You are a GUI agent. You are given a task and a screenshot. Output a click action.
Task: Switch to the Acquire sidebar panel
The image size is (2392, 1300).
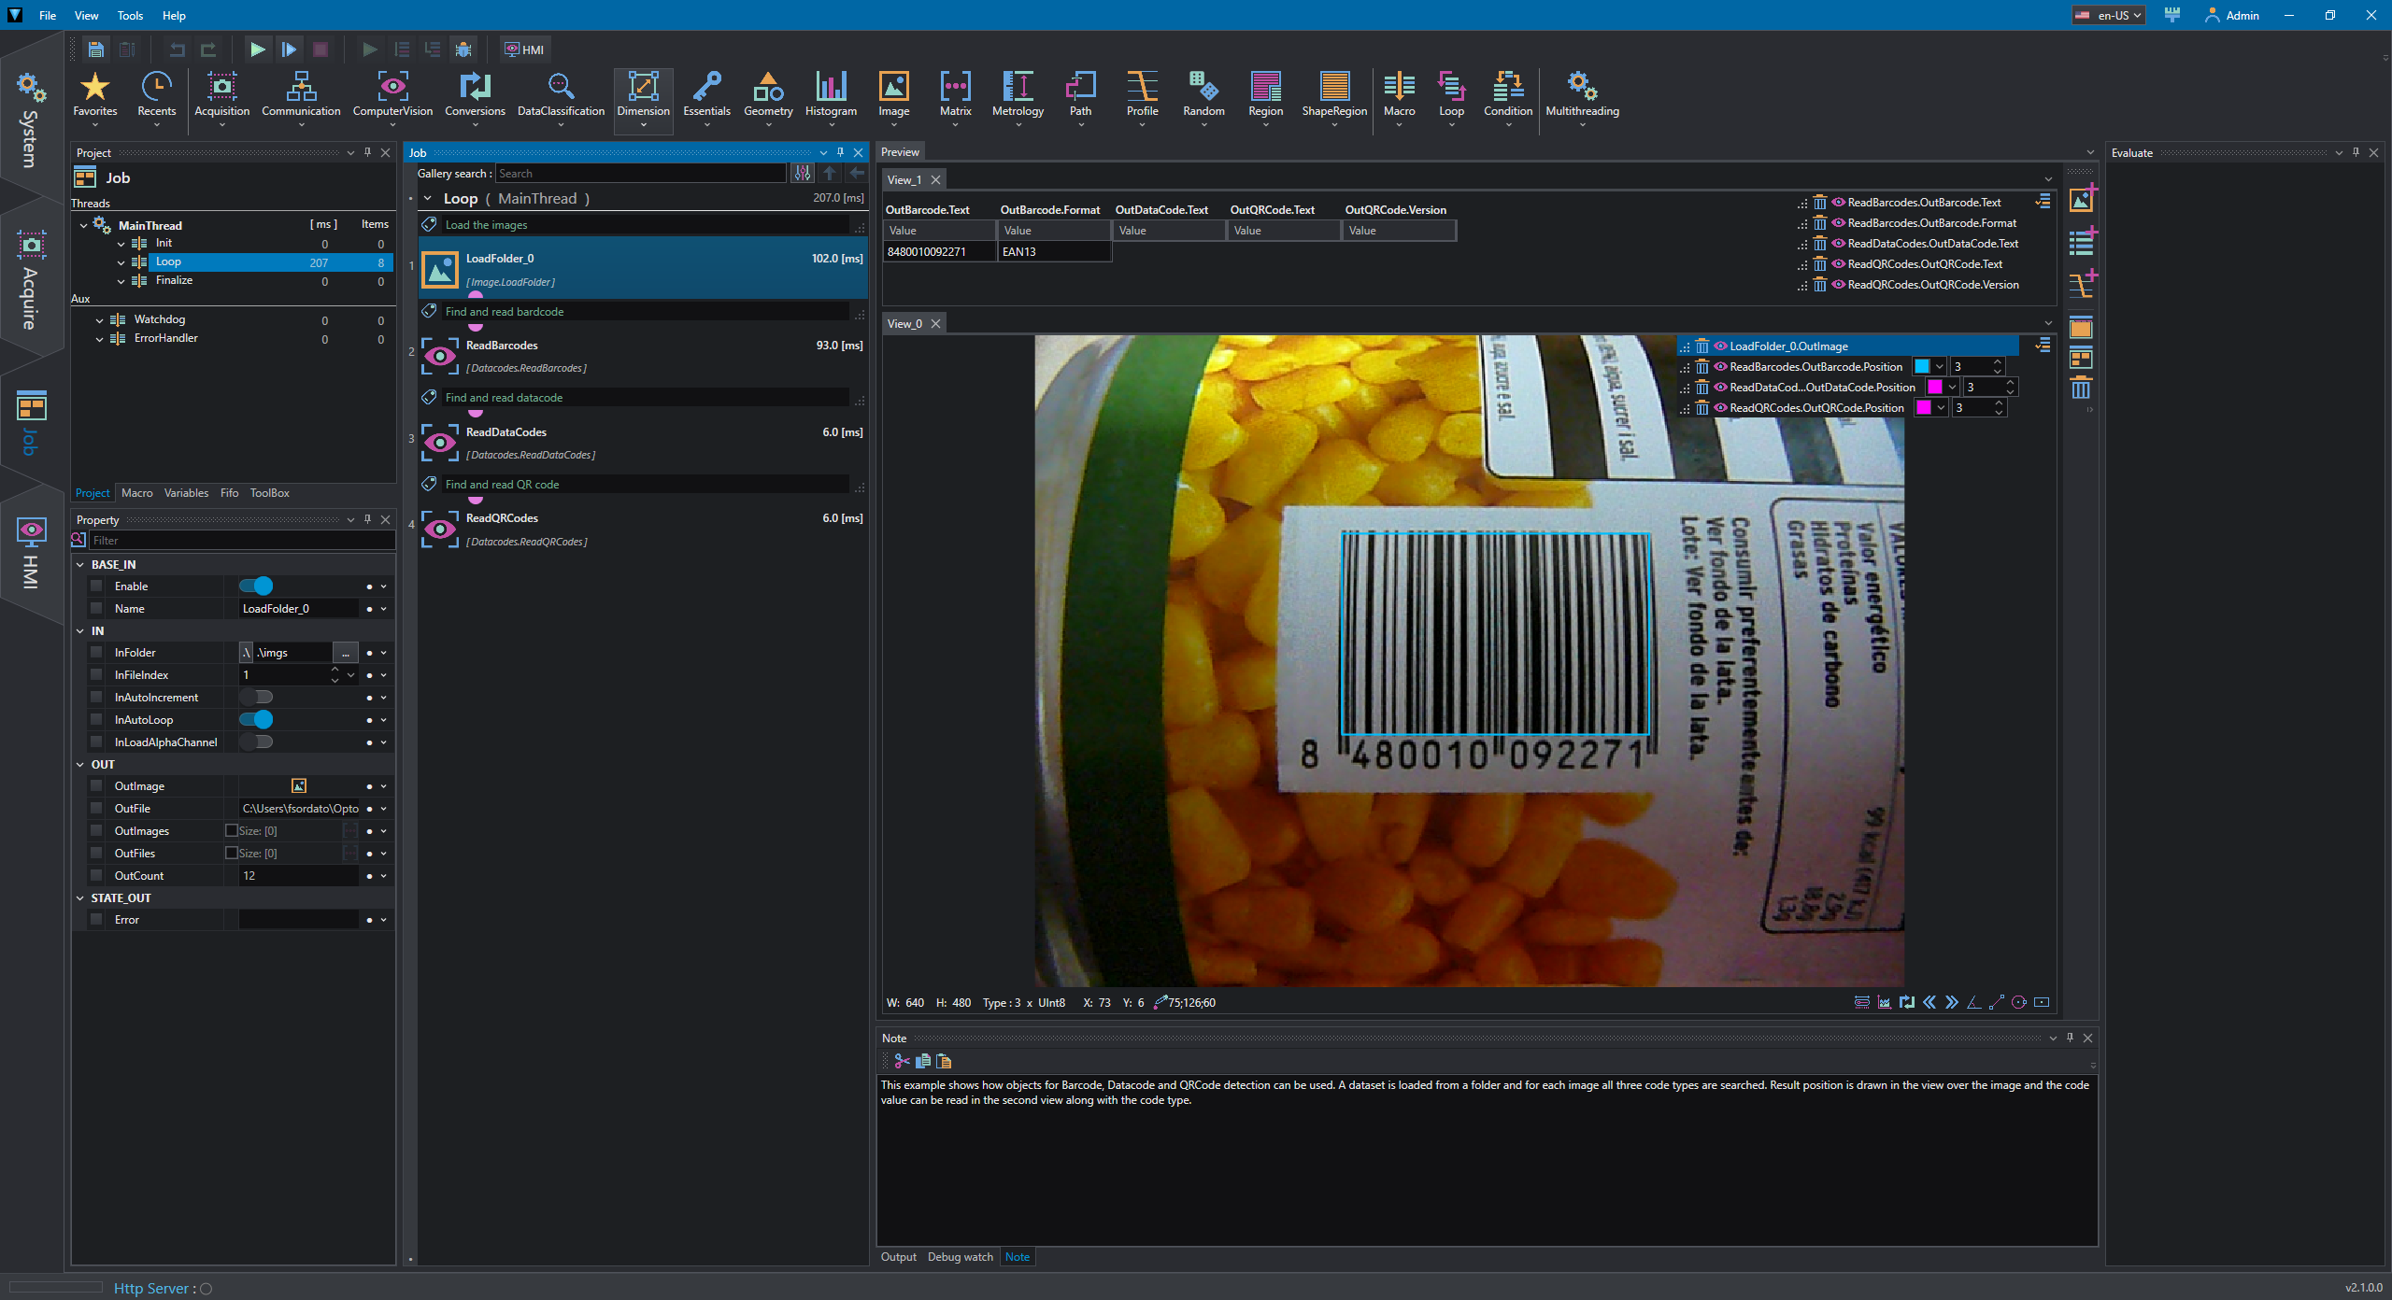point(31,280)
